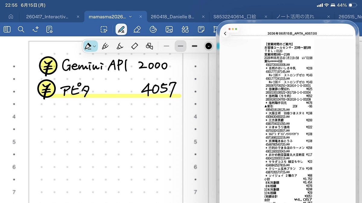
Task: Close the mamasma2026 tab
Action: [141, 17]
